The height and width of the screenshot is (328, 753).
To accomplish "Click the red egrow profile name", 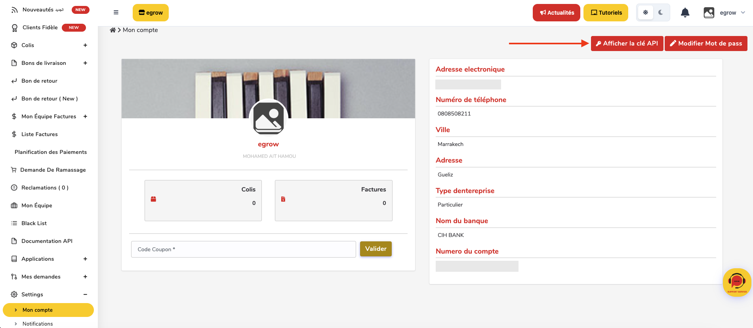I will (269, 144).
